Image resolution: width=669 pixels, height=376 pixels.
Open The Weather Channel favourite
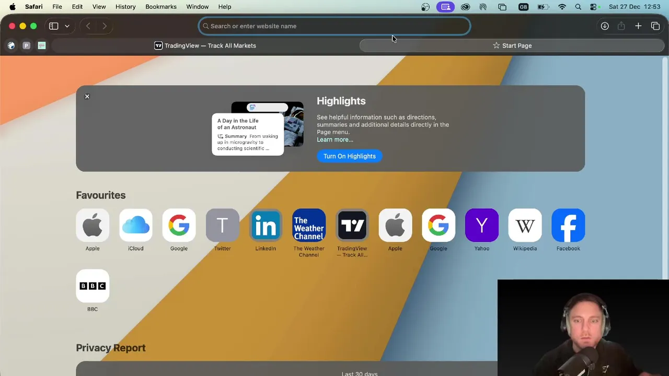(x=309, y=226)
